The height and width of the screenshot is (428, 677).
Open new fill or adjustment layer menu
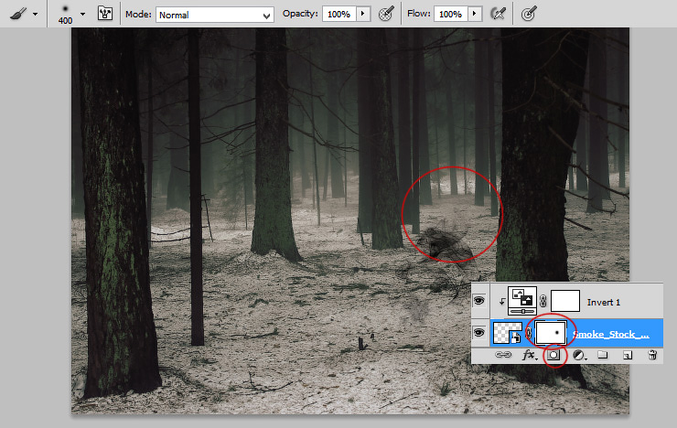579,355
